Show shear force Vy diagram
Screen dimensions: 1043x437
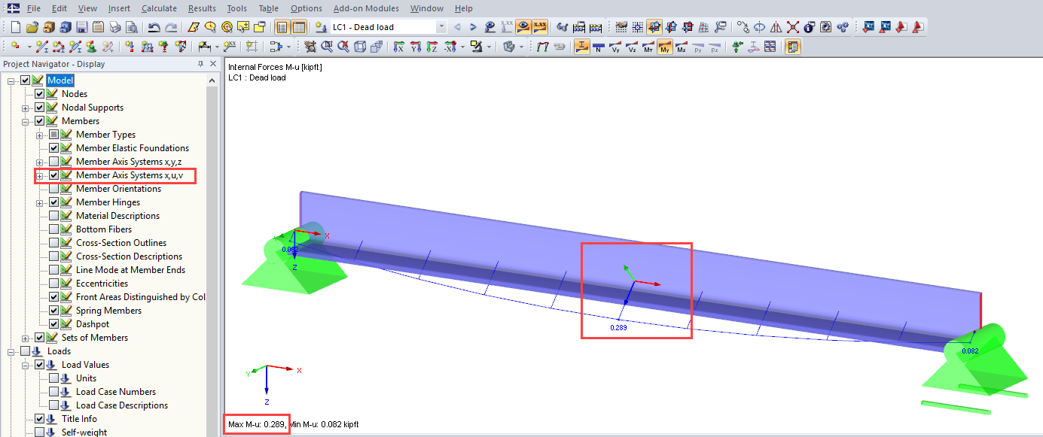(x=615, y=47)
